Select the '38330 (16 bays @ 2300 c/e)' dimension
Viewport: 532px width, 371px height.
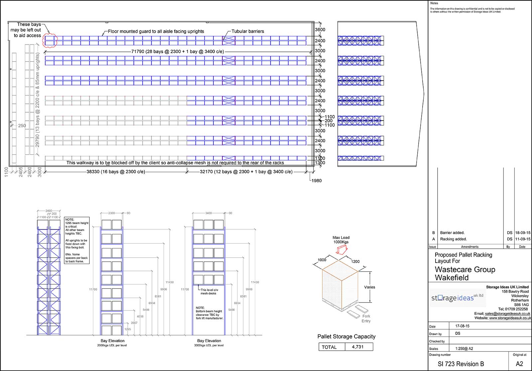(x=116, y=172)
